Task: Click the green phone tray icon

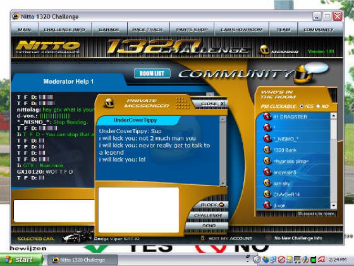Action: tap(313, 260)
